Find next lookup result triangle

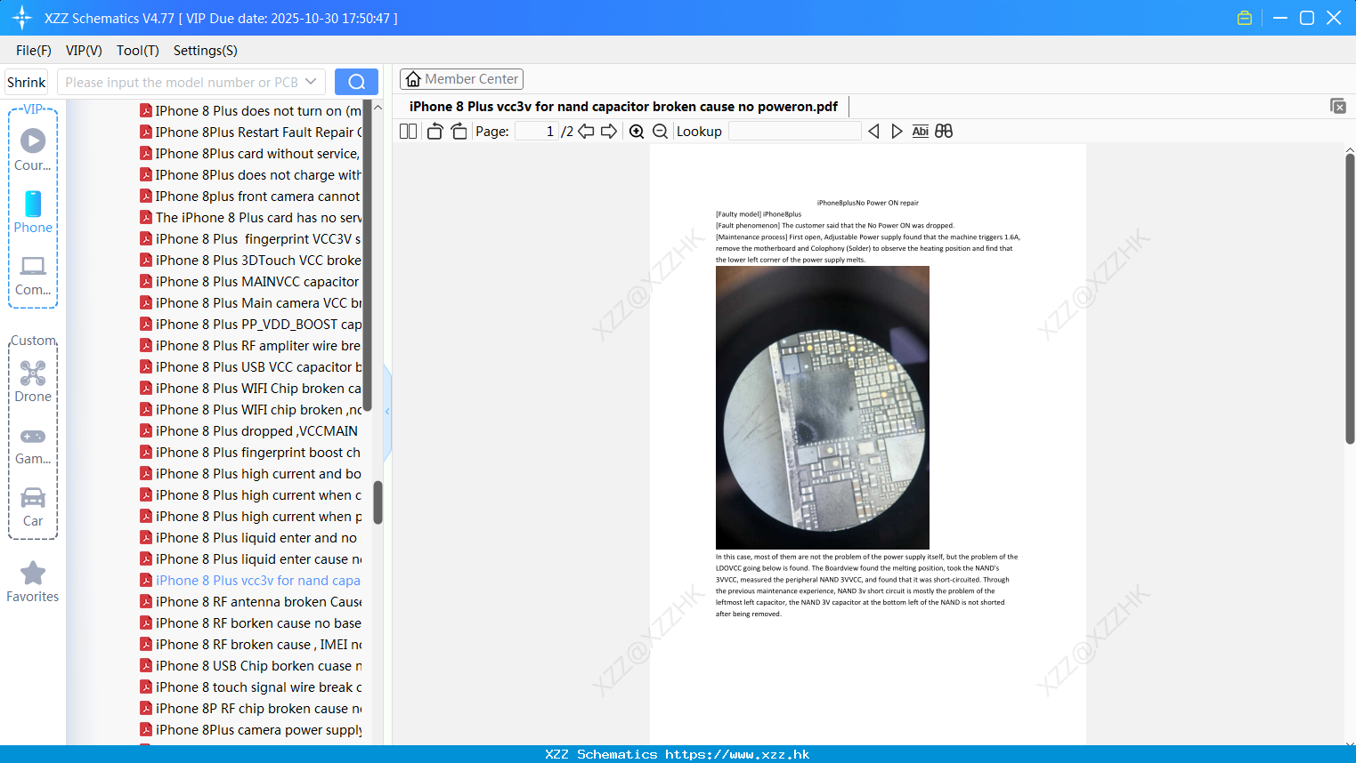pyautogui.click(x=897, y=132)
